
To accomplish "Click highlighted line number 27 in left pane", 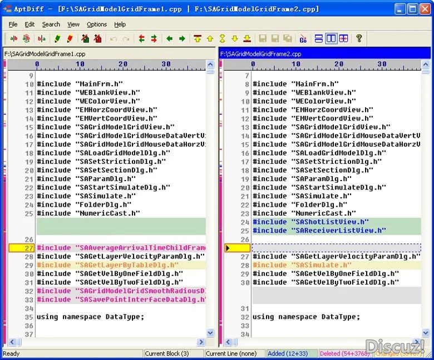I will pos(22,248).
